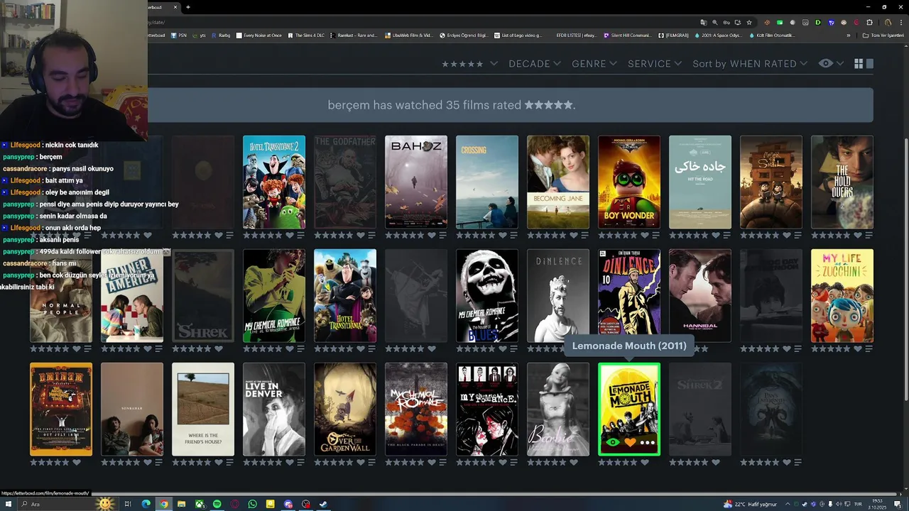Open Spotify from the taskbar
Viewport: 909px width, 511px height.
pyautogui.click(x=217, y=504)
